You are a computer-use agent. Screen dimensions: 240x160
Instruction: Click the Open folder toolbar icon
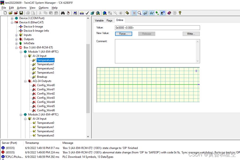[x=11, y=13]
